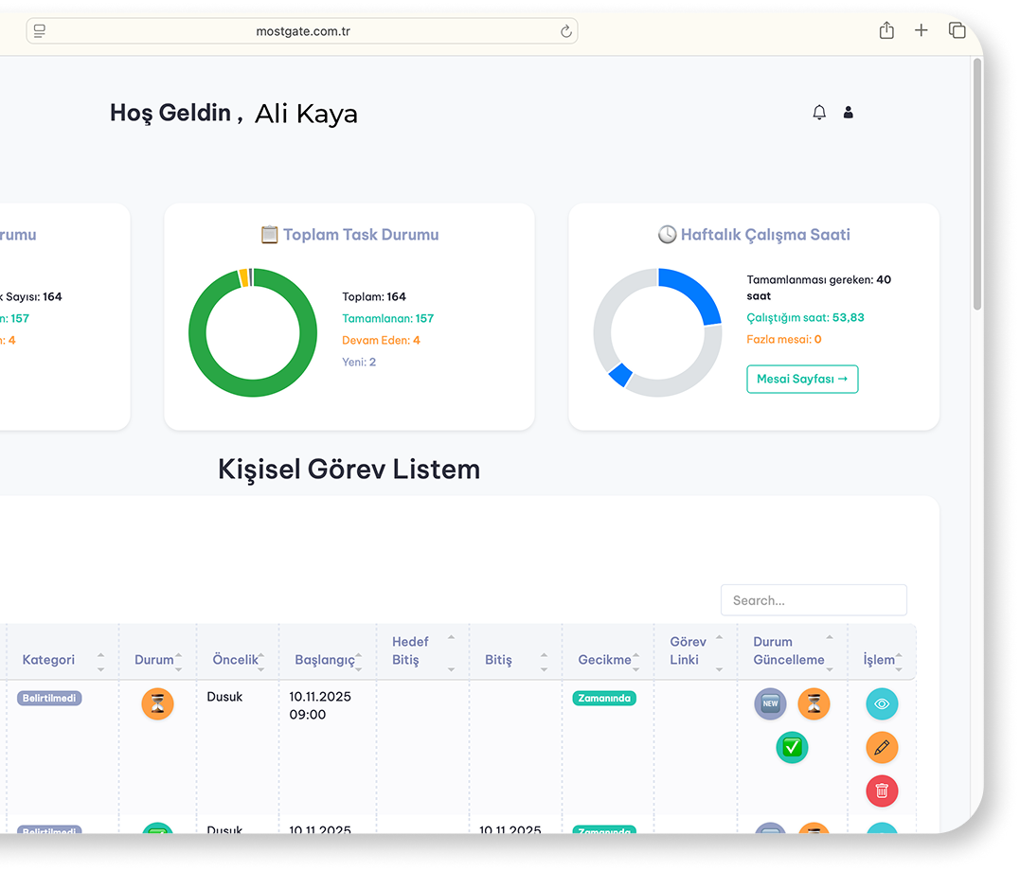Open the Mesai Sayfası page
Screen dimensions: 1020x871
802,379
